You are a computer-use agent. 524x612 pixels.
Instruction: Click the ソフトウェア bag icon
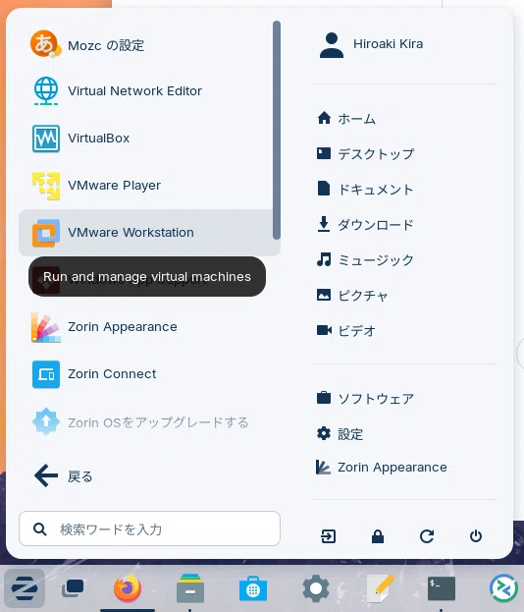(x=324, y=398)
